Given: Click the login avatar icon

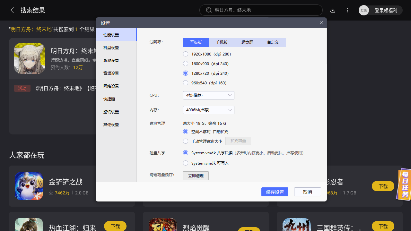Looking at the screenshot, I should pyautogui.click(x=364, y=10).
